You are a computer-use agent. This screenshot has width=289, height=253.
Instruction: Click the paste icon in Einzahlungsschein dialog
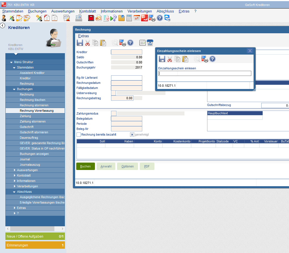point(185,59)
